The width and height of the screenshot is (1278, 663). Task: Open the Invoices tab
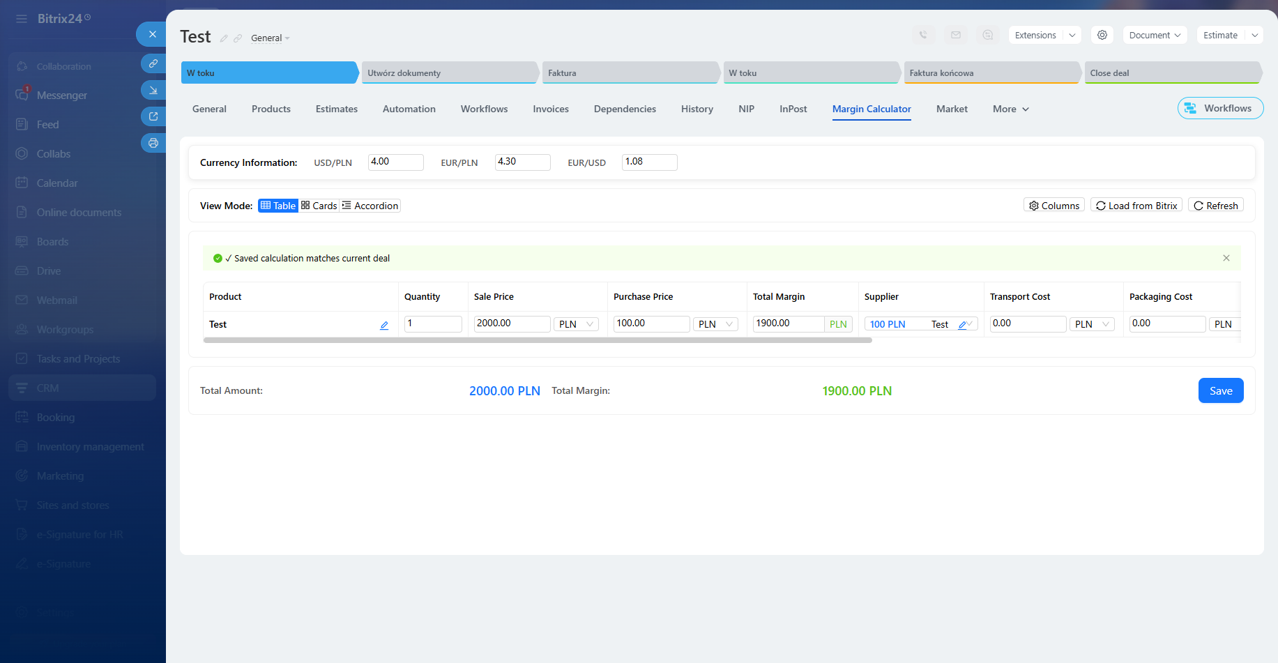pos(551,109)
